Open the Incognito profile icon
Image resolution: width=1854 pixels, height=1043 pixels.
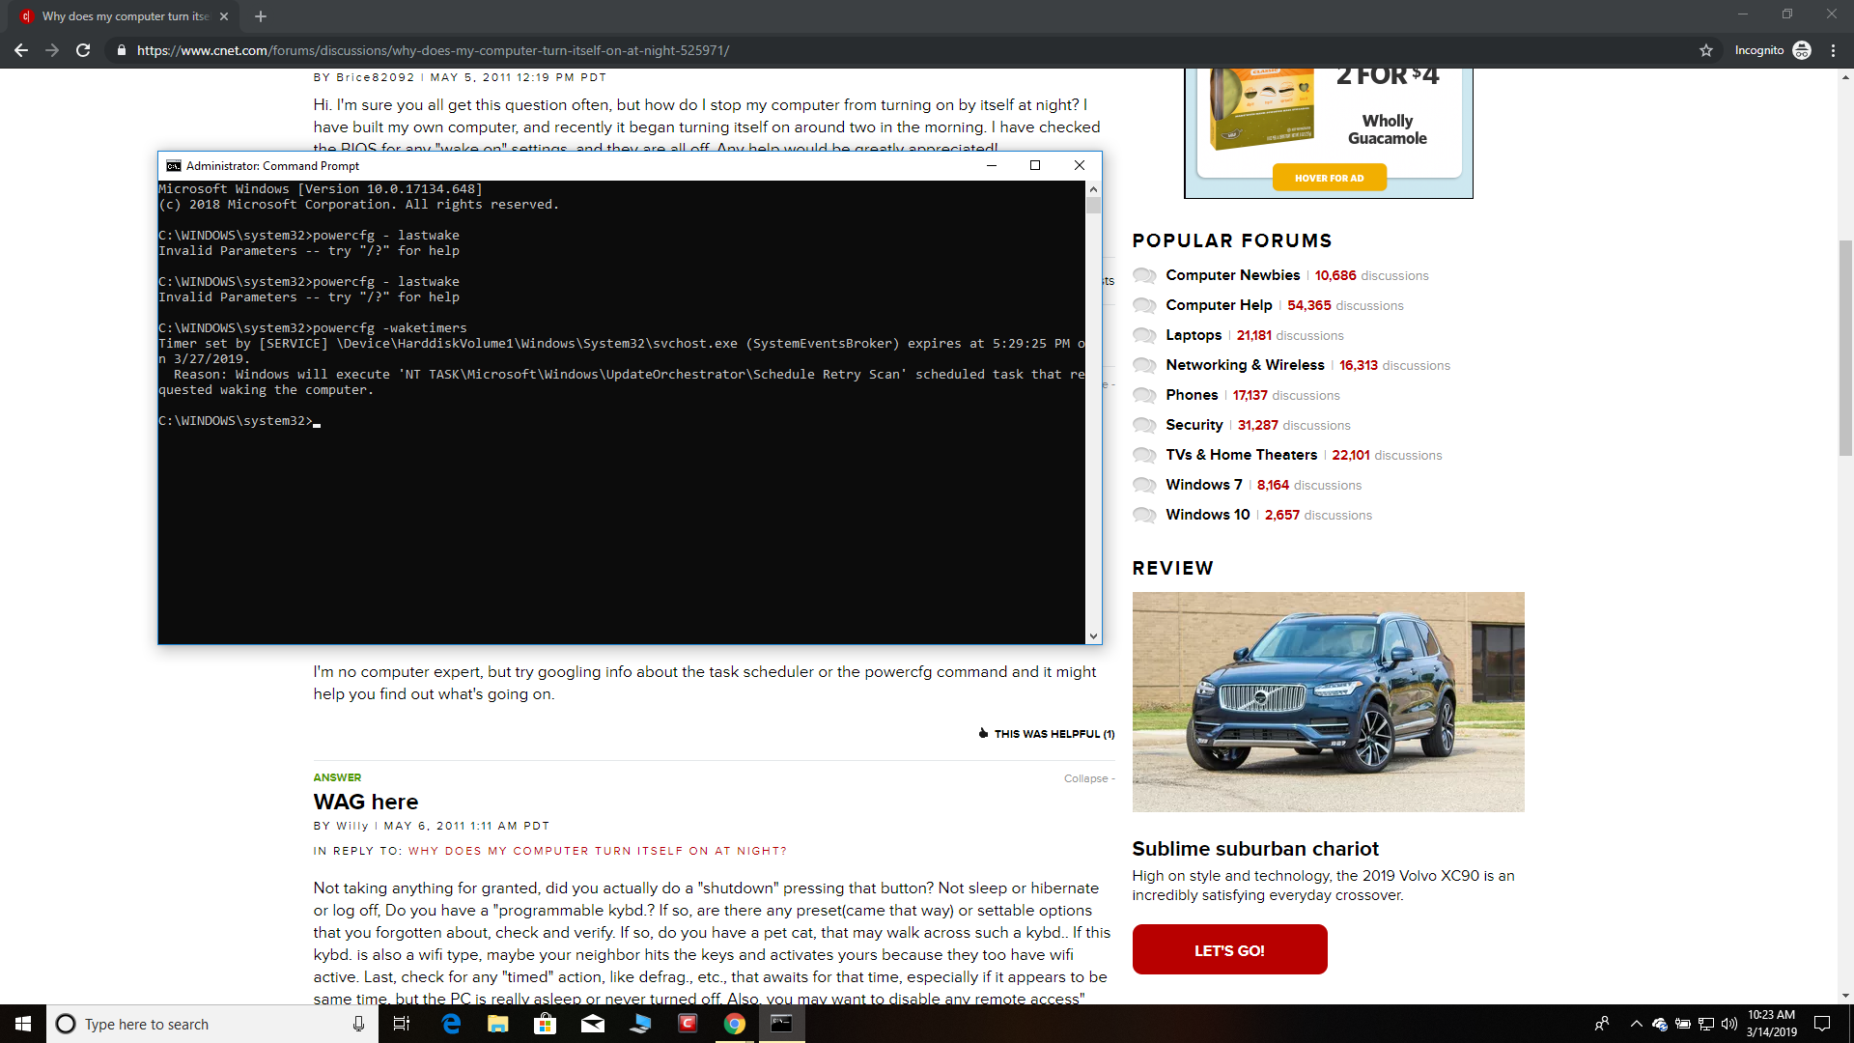[1802, 50]
